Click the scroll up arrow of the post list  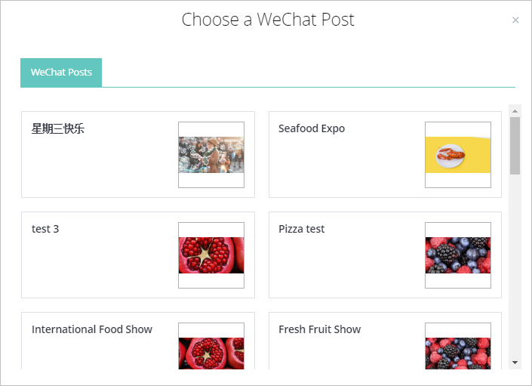(515, 111)
